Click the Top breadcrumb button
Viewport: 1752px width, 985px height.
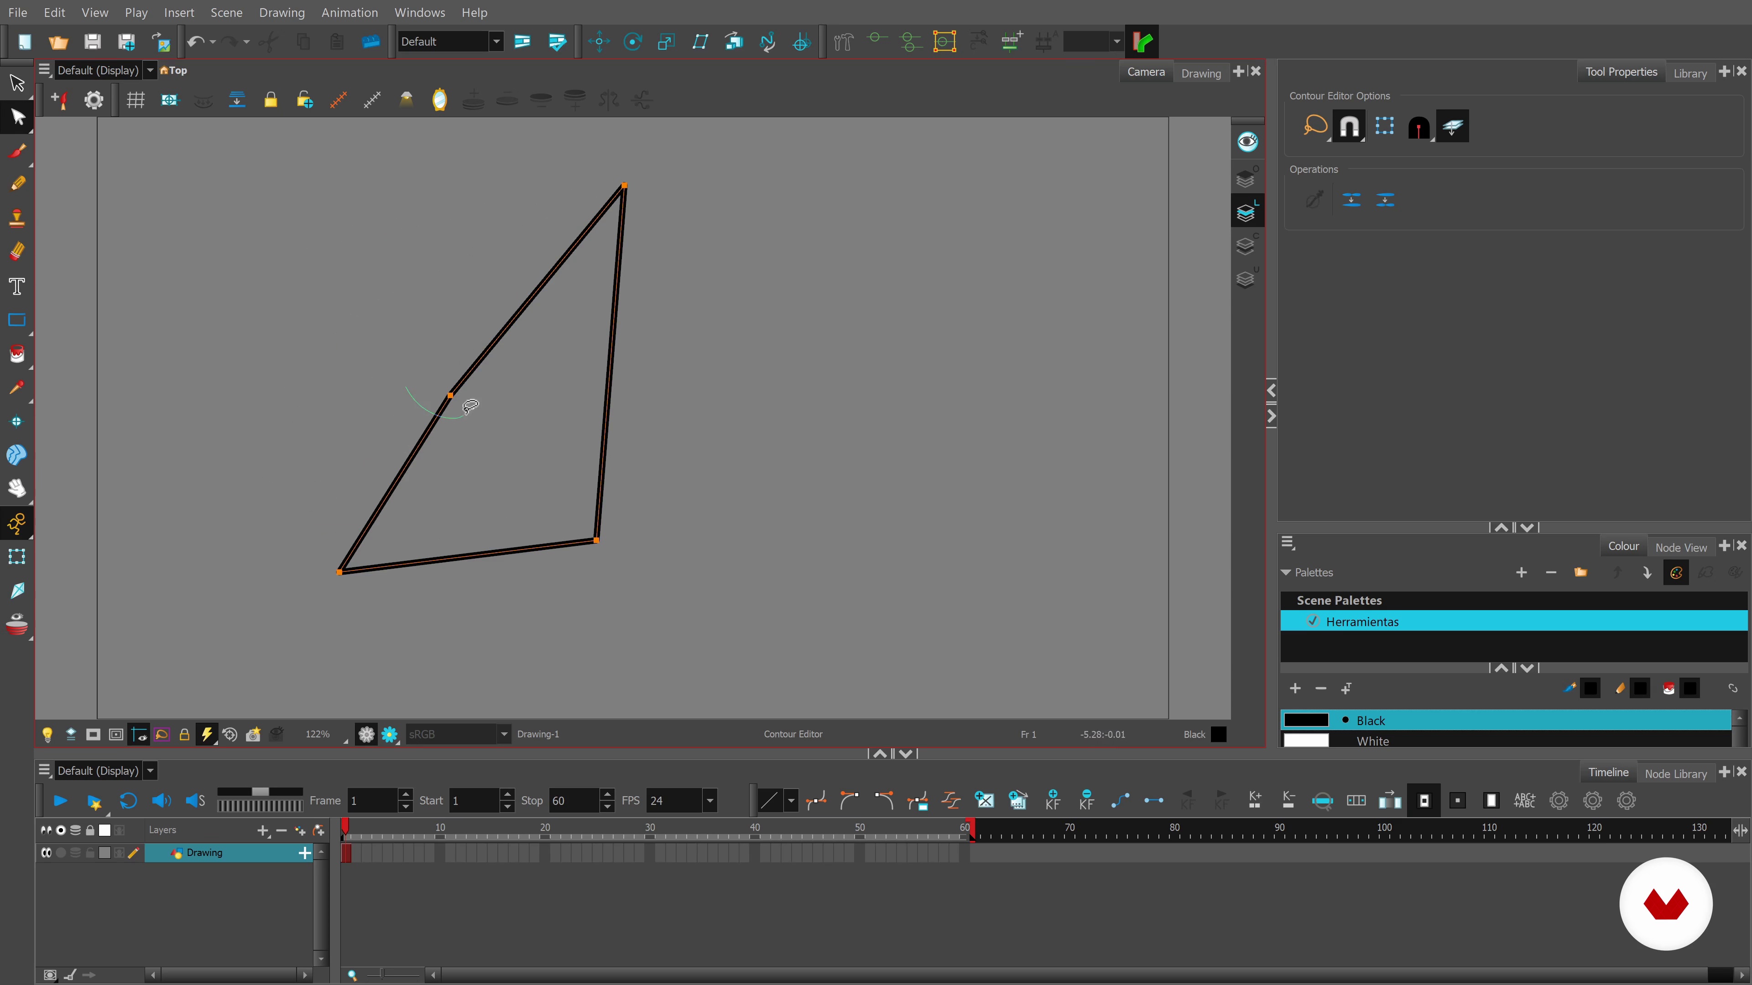[173, 70]
